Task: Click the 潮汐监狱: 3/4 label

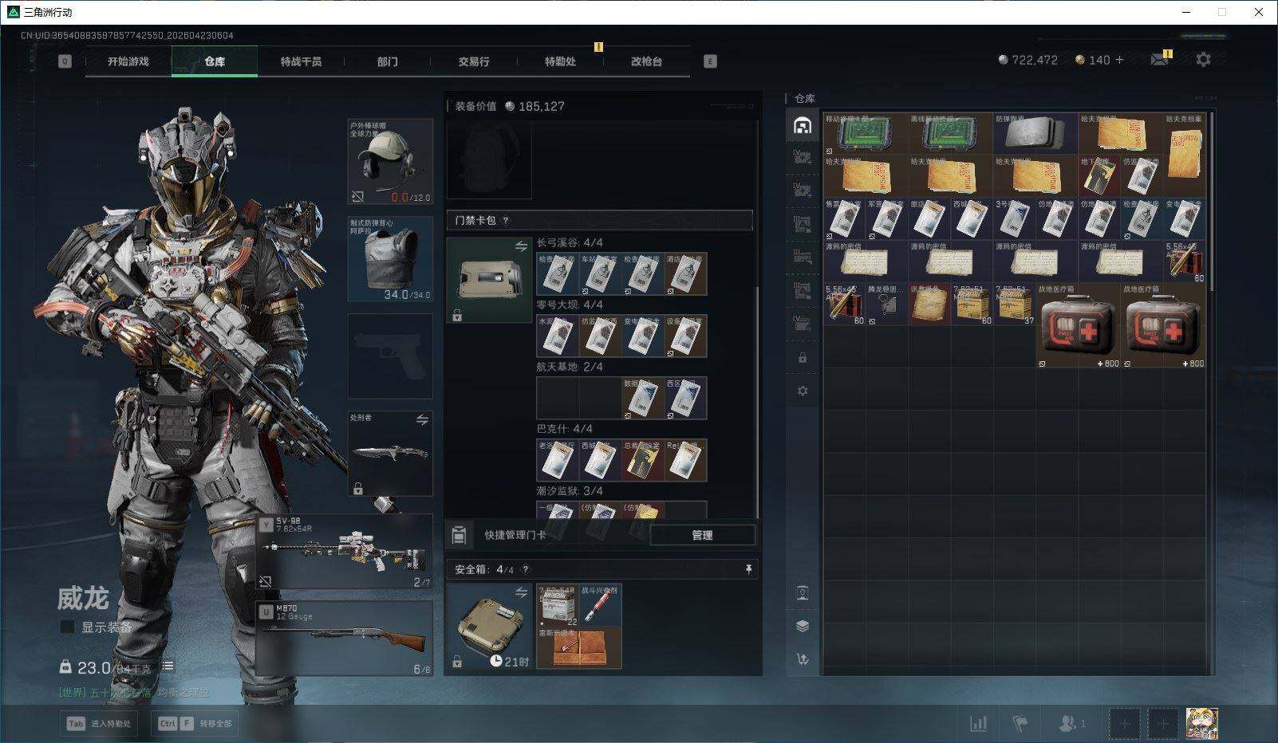Action: tap(570, 491)
